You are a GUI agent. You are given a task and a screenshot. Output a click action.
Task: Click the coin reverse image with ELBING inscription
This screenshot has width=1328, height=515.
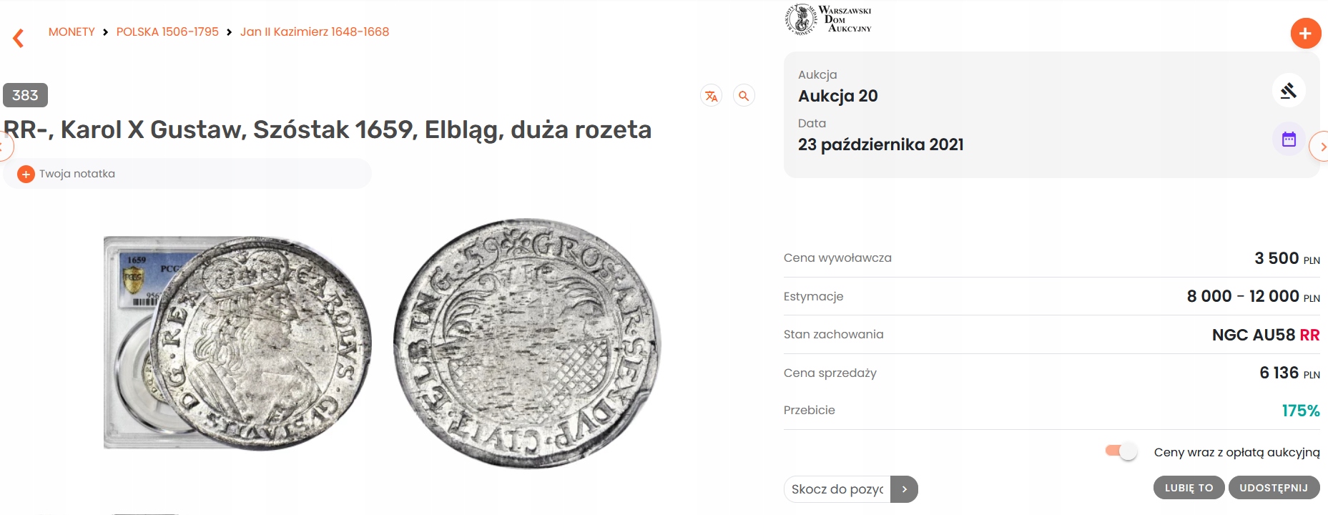coord(527,343)
